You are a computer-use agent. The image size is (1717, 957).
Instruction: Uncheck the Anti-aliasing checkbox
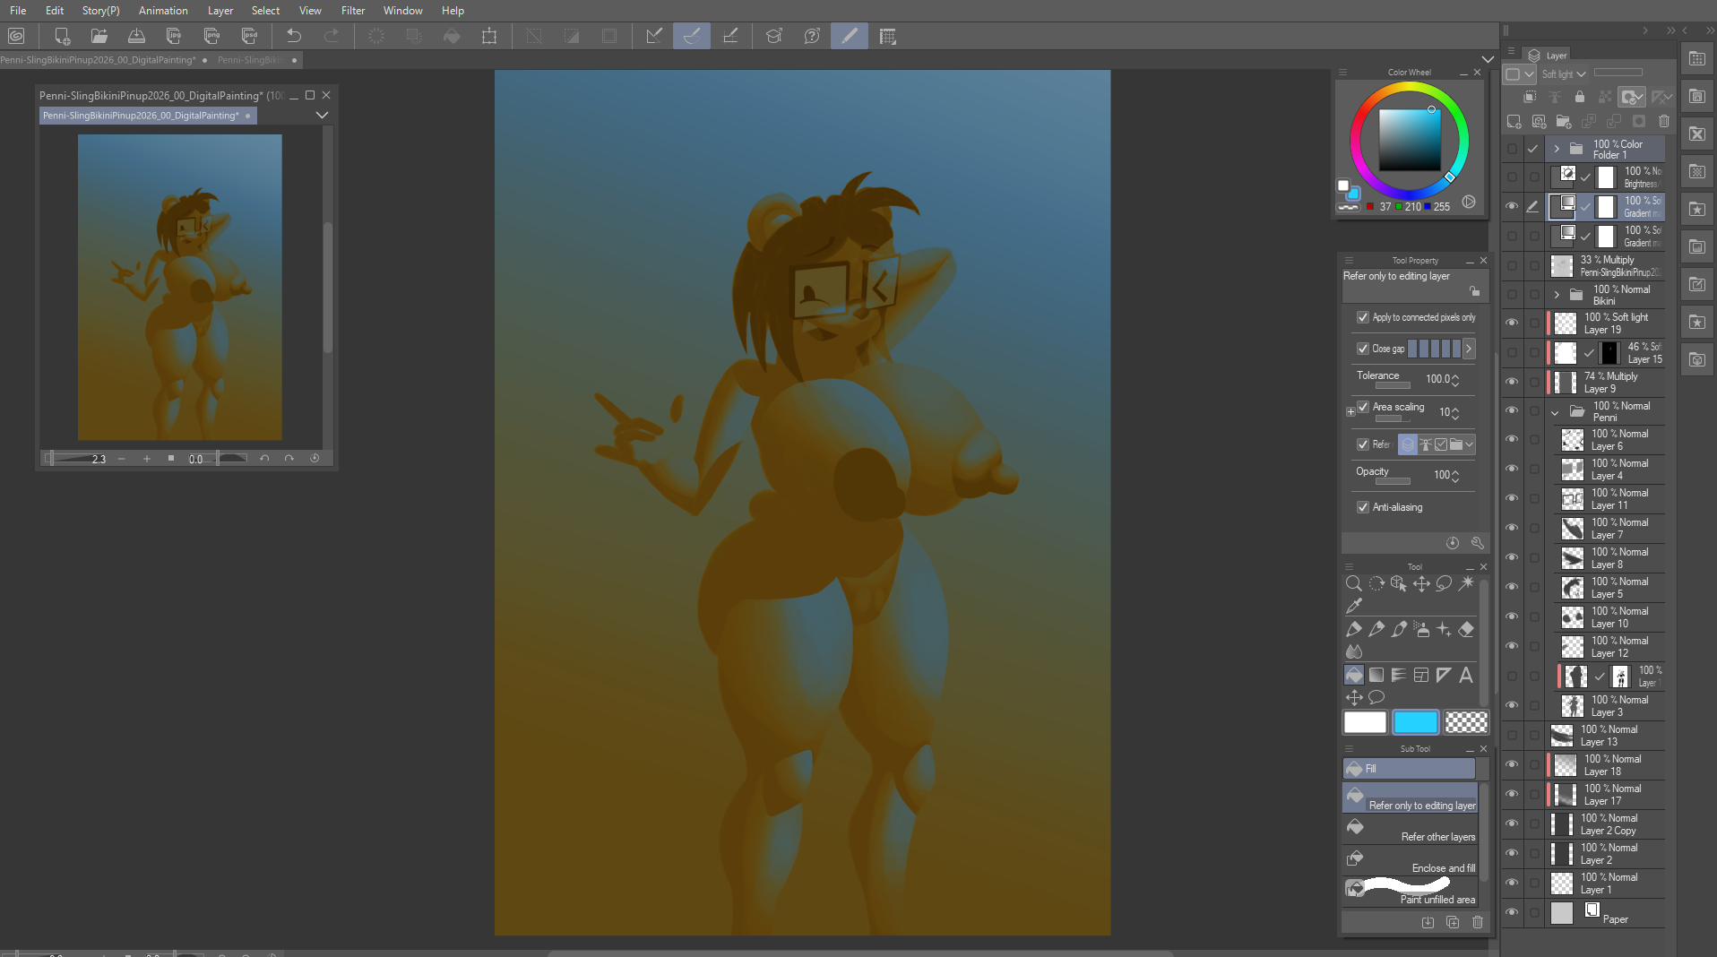1363,507
